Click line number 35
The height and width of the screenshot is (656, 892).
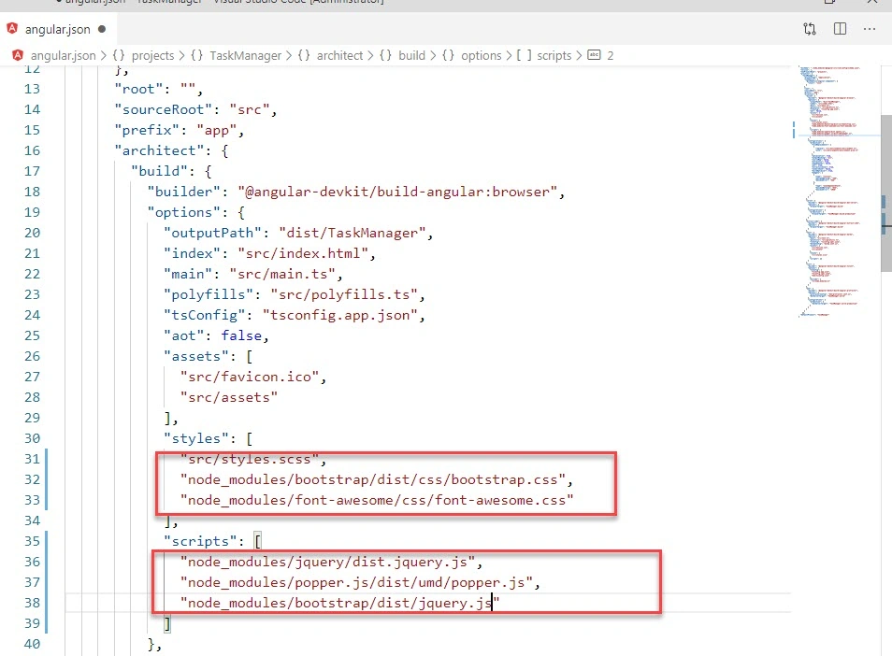coord(33,541)
